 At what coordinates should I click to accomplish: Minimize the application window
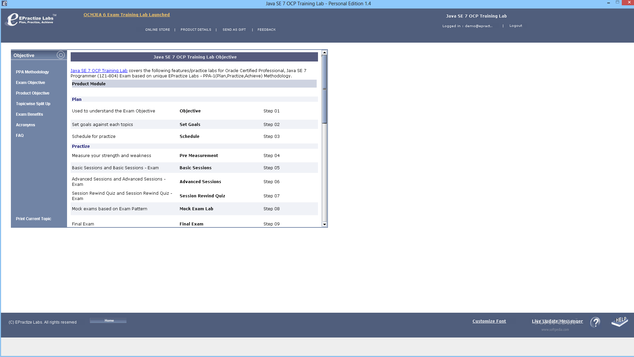pos(608,3)
